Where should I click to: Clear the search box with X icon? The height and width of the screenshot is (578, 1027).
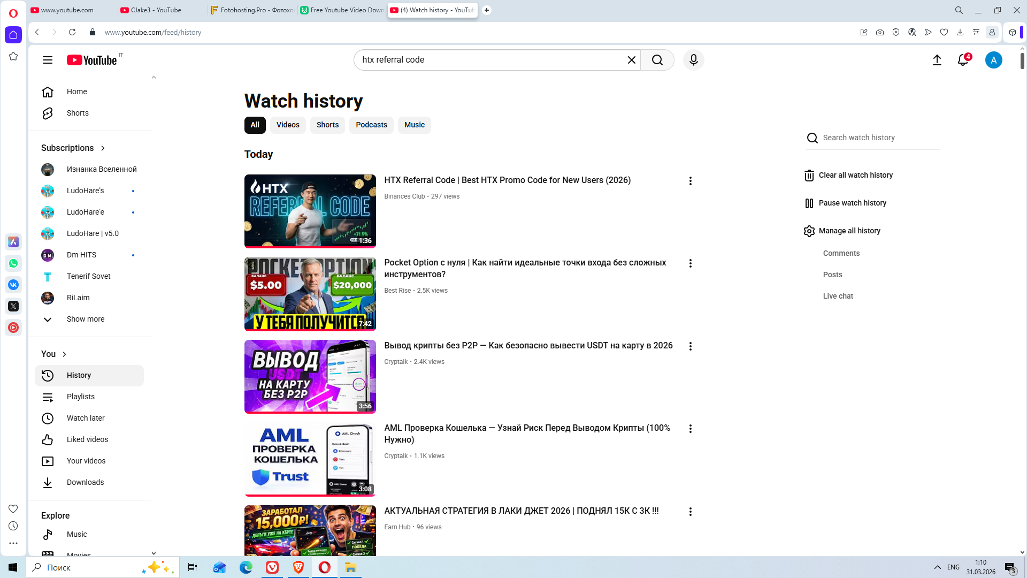tap(631, 60)
